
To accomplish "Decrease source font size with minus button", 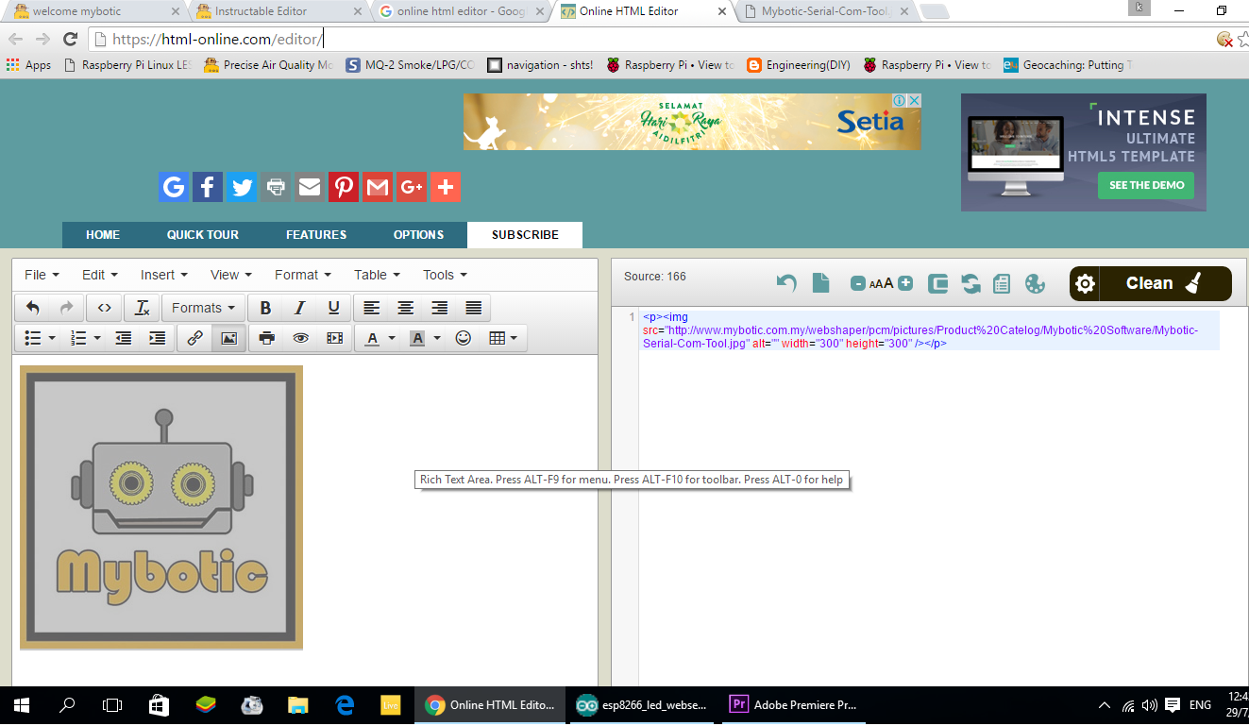I will pos(858,283).
